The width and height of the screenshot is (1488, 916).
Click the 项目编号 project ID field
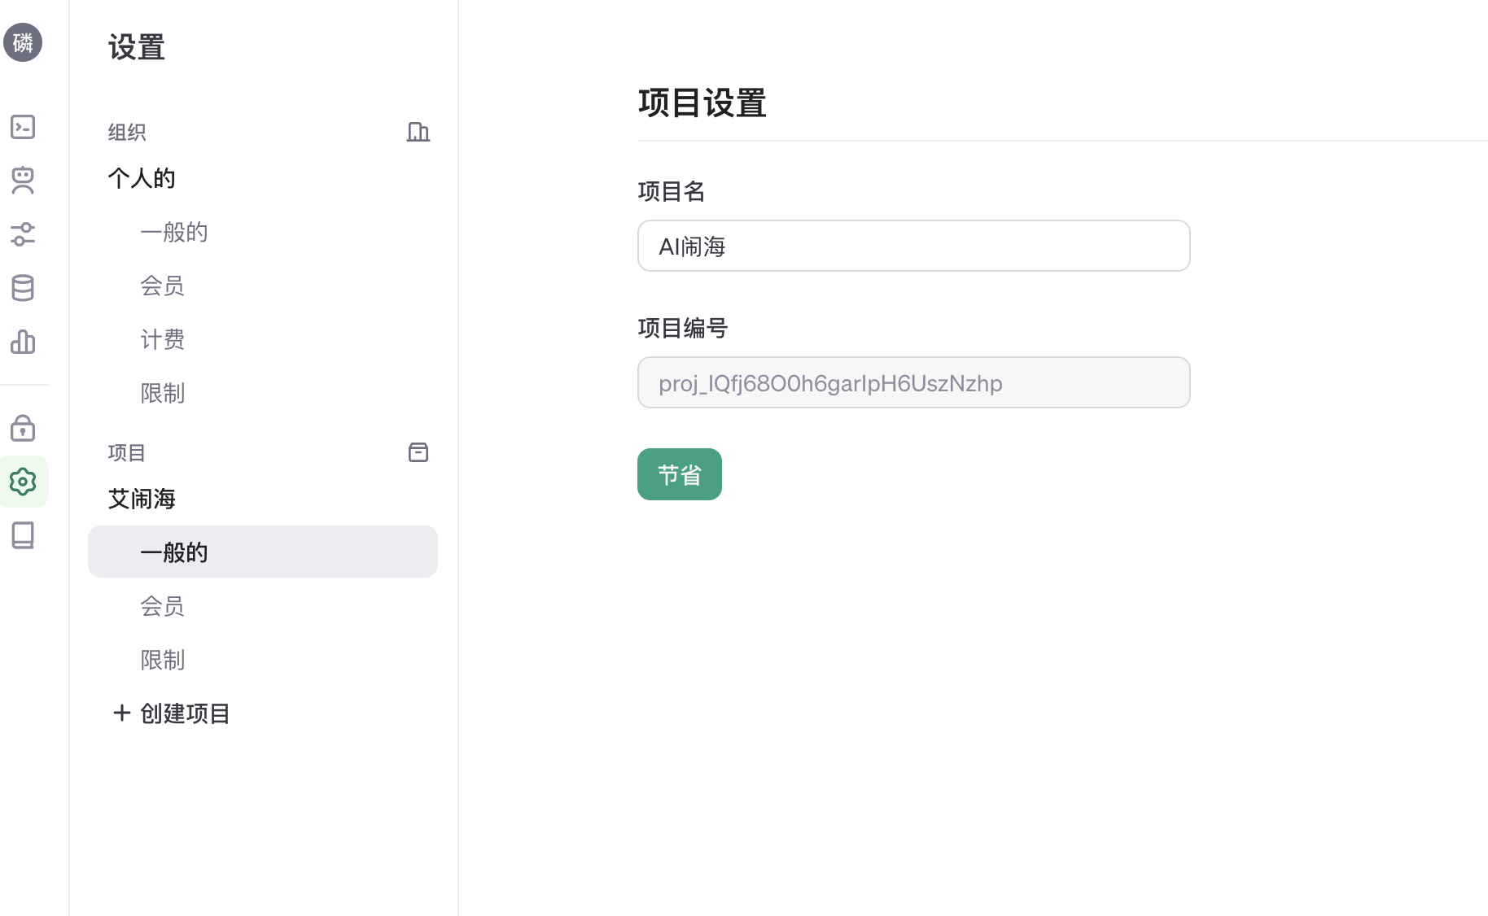913,382
